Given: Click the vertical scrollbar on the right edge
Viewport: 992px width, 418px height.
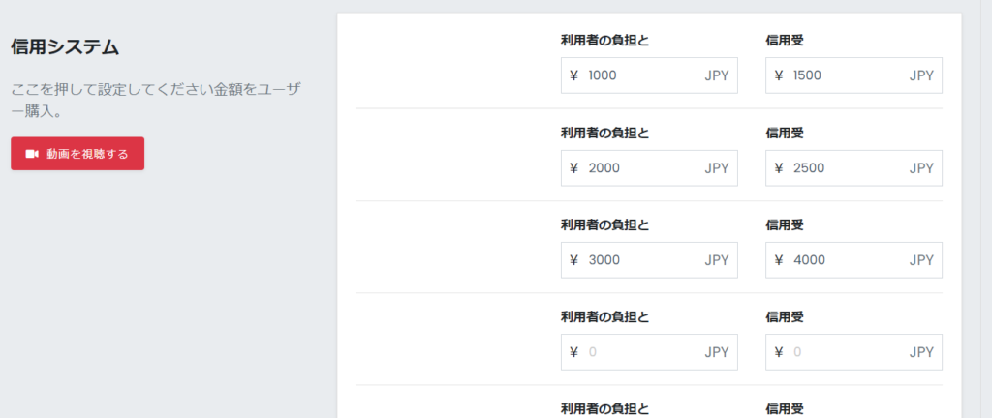Looking at the screenshot, I should [986, 209].
